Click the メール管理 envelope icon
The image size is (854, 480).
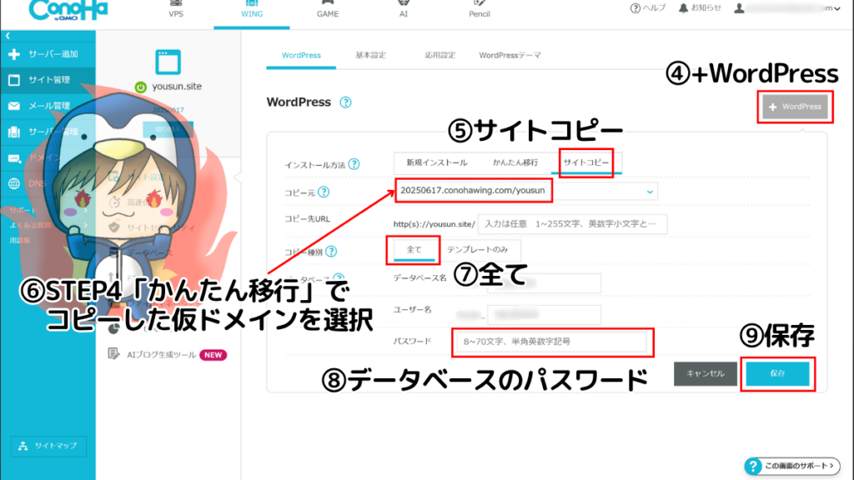point(14,106)
